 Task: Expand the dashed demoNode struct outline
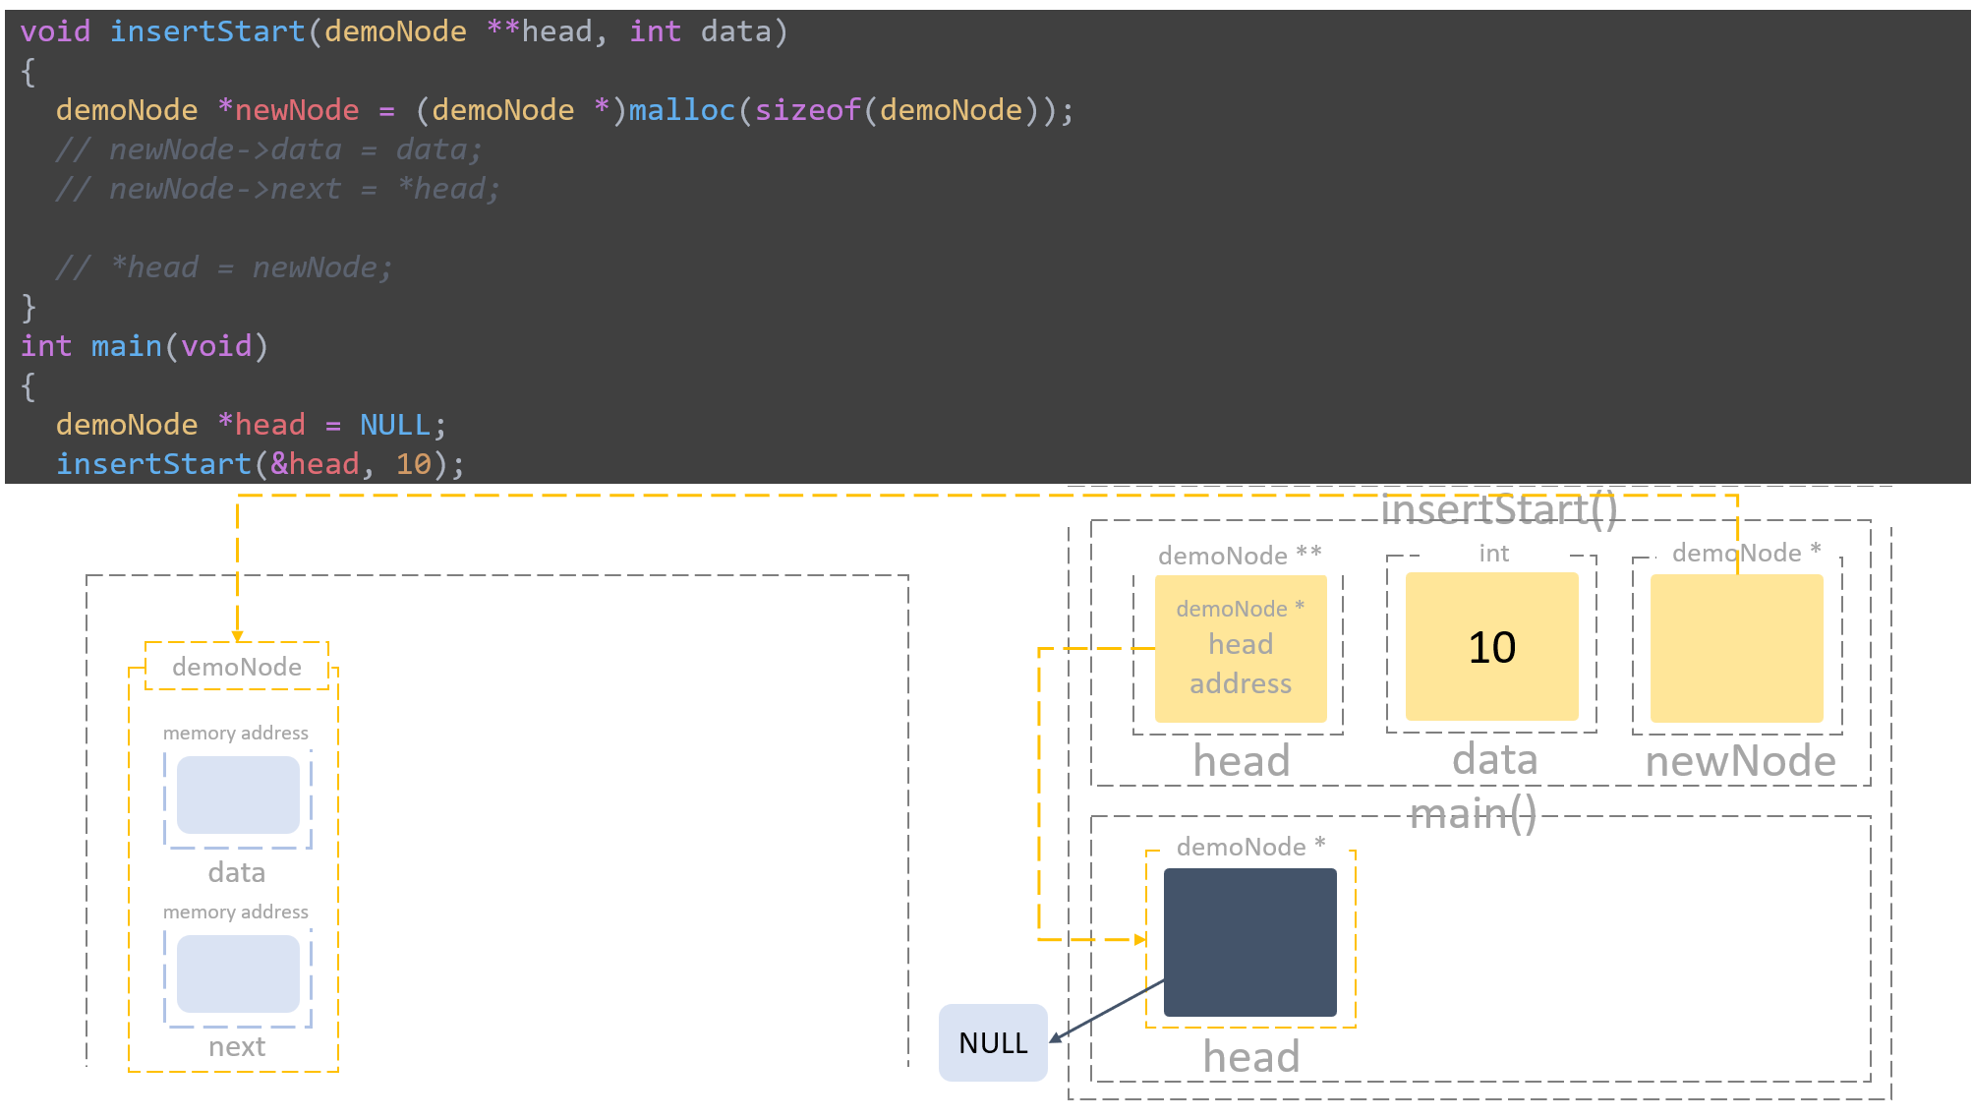pos(129,865)
